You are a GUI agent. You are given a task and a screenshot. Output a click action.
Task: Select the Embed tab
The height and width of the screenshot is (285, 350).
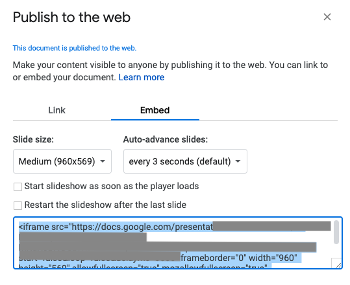click(155, 110)
